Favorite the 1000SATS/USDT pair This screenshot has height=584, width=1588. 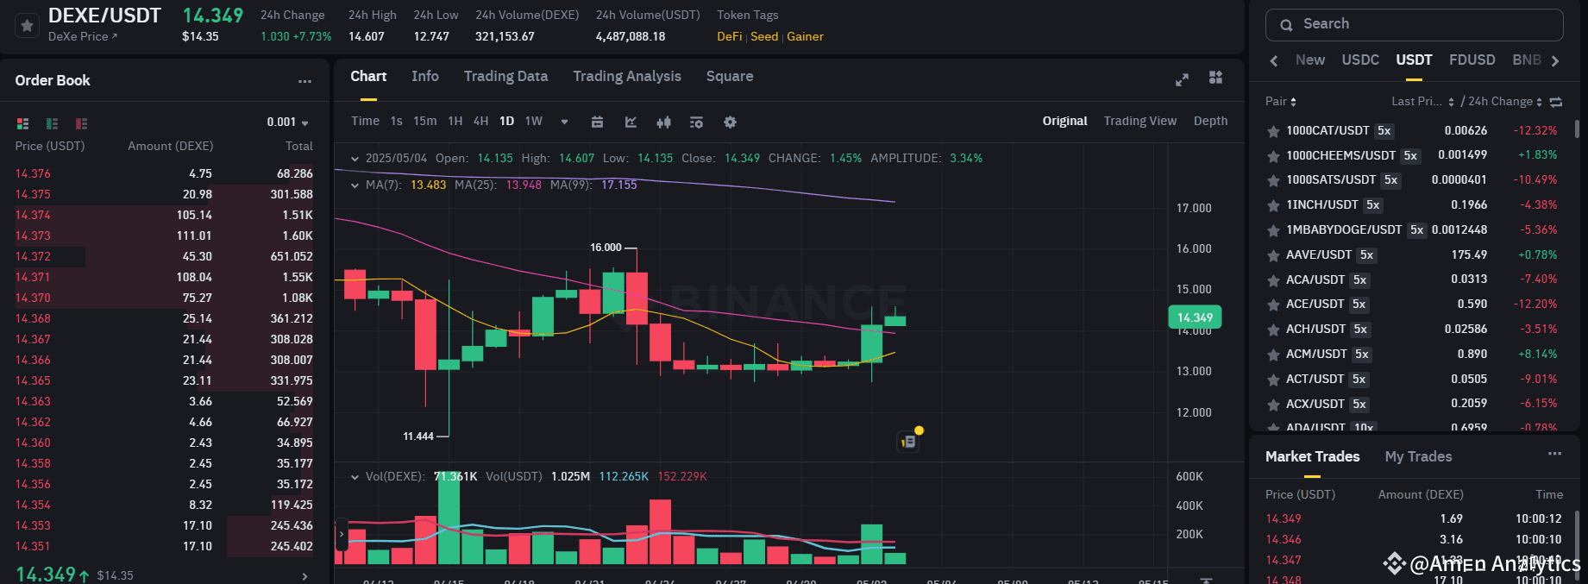[1273, 180]
